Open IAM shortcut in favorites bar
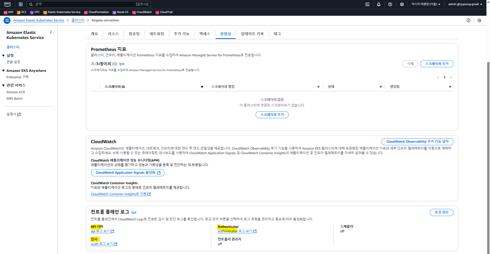The width and height of the screenshot is (490, 254). [8, 12]
